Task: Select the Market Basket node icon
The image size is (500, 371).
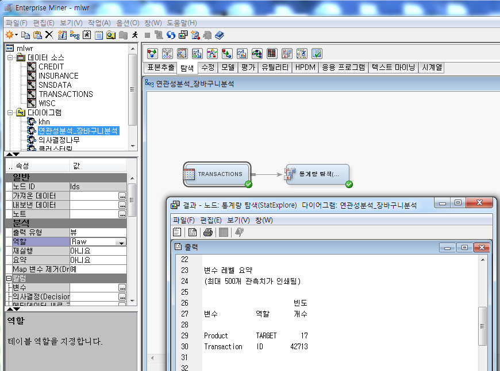Action: coord(227,53)
